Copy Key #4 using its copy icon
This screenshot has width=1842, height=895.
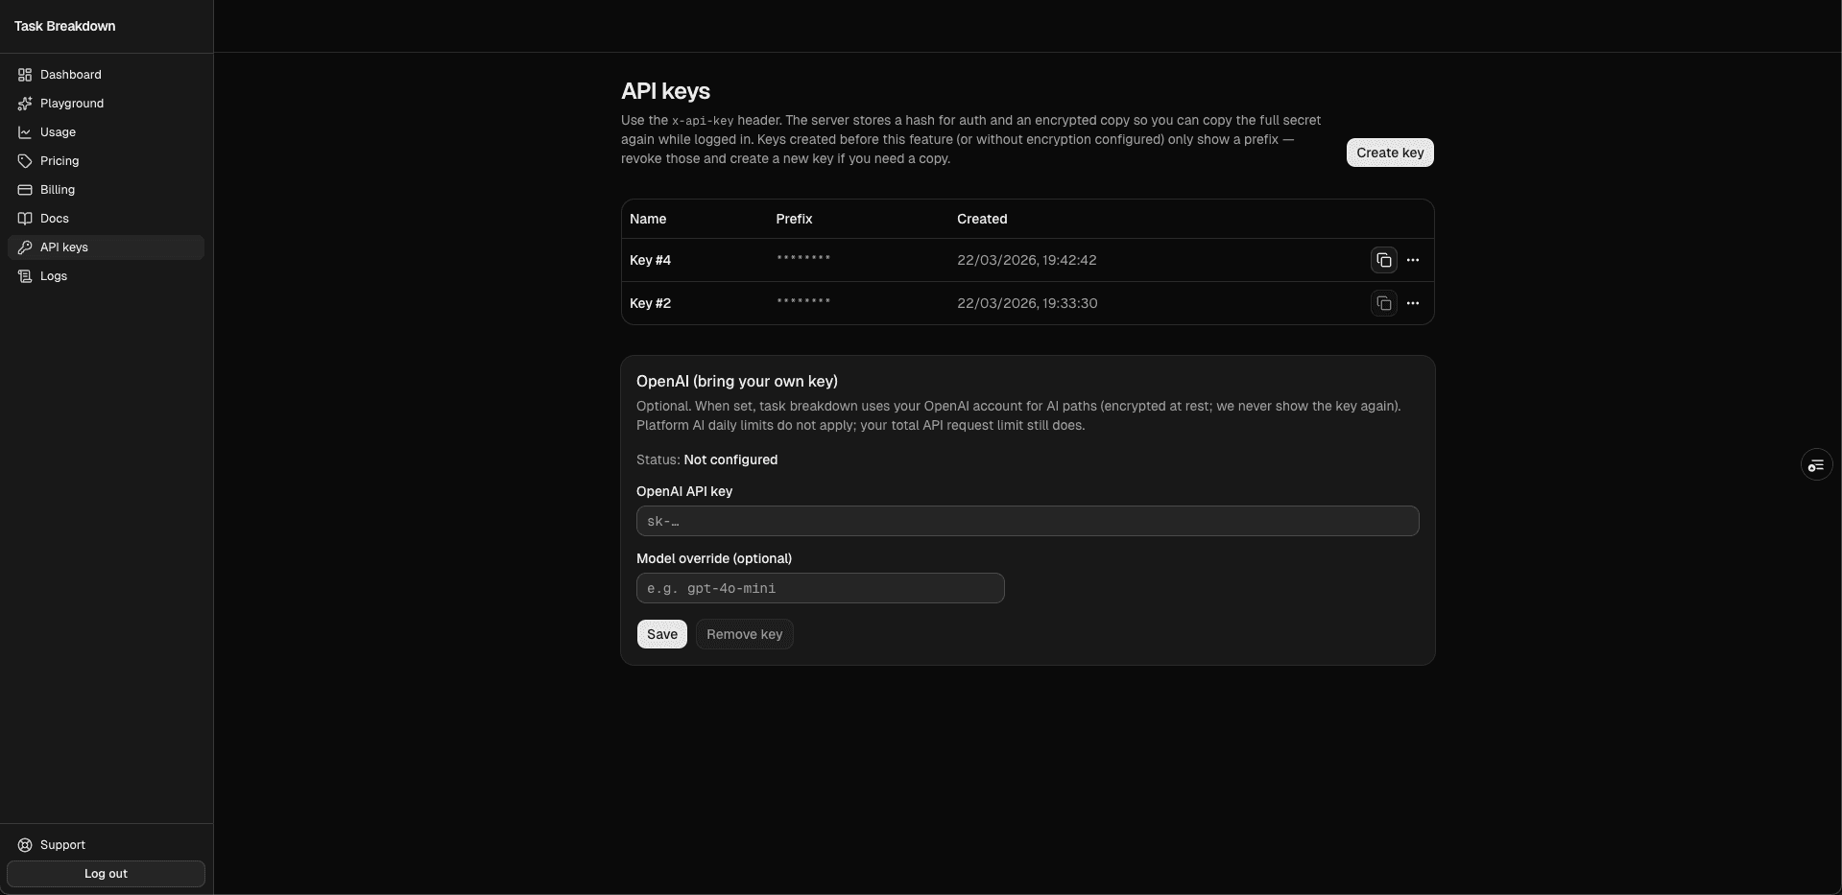click(x=1382, y=260)
